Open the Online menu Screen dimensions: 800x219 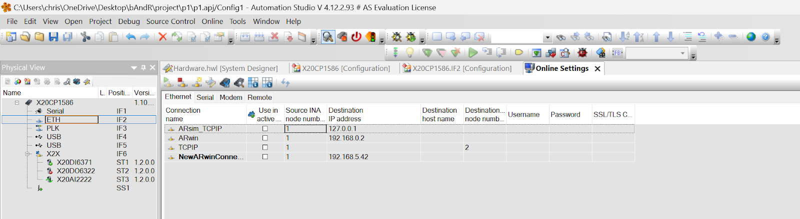(212, 21)
